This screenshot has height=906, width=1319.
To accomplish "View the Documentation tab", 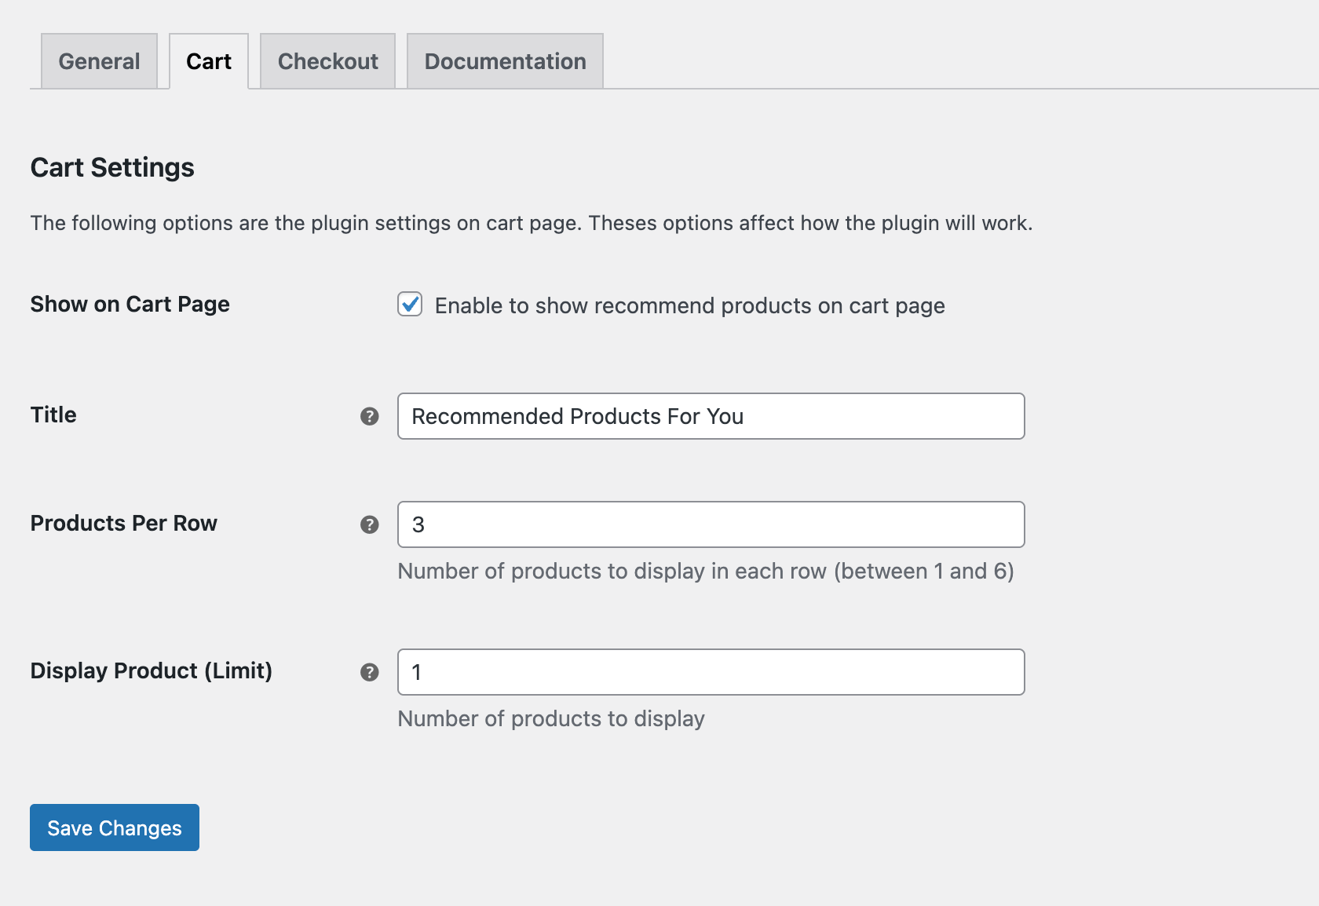I will coord(504,60).
